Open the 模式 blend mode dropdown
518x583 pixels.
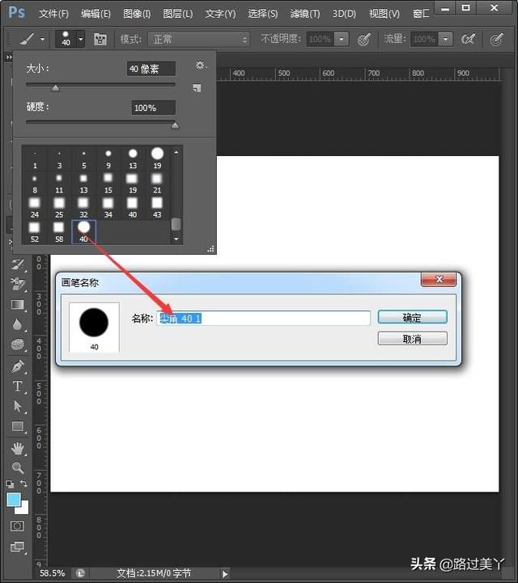[199, 39]
